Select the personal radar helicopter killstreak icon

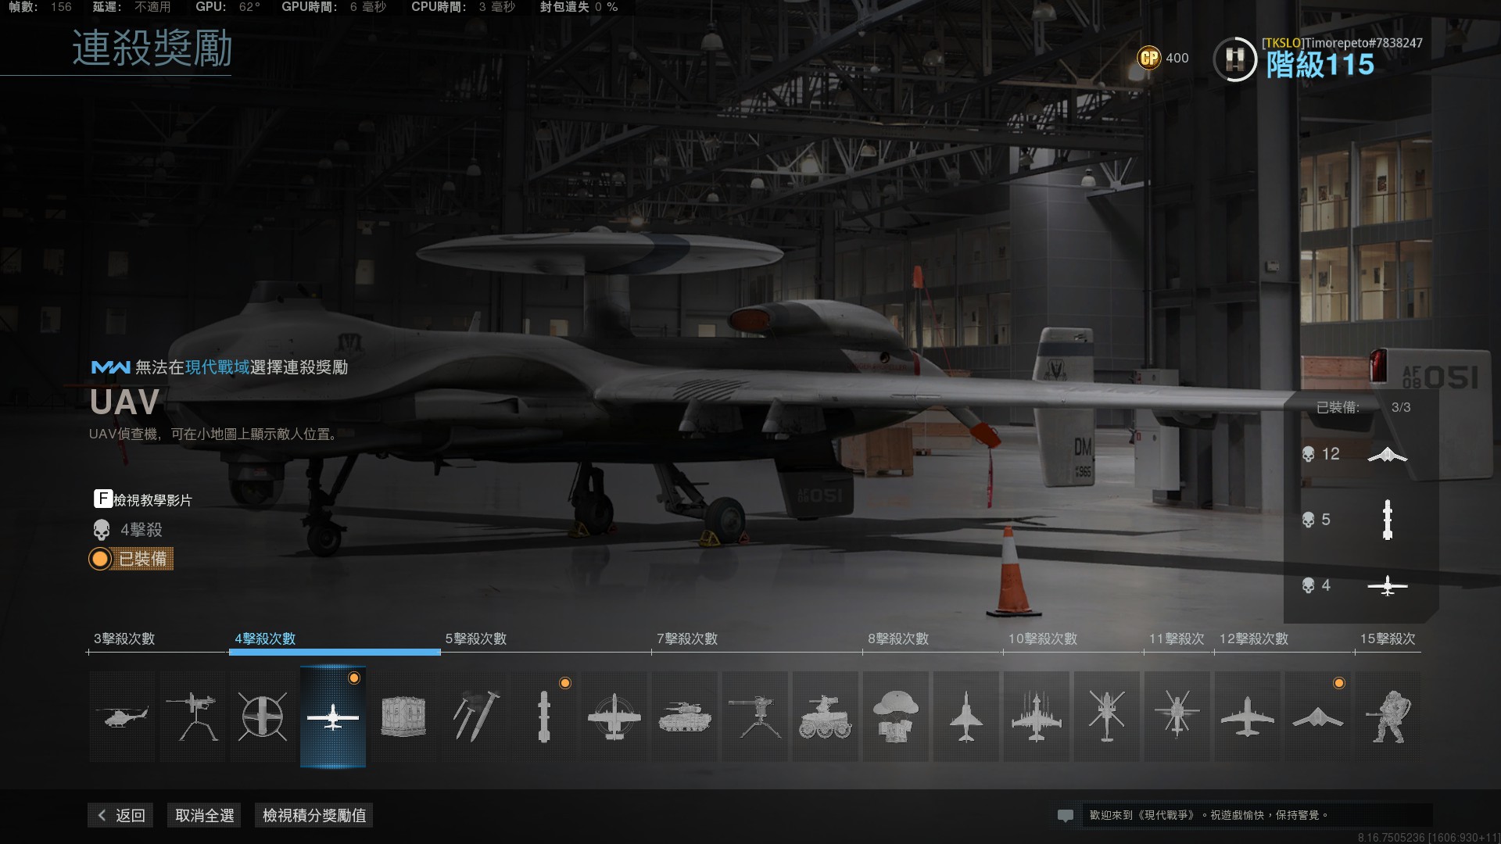(122, 716)
